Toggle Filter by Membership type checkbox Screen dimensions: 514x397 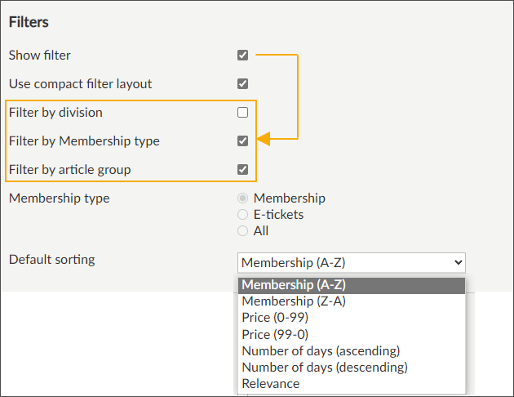click(242, 141)
